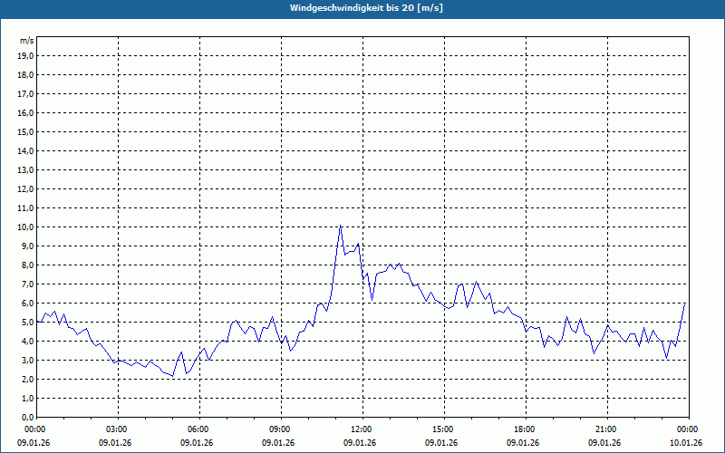Select the 21:00 time label on x-axis

tap(606, 429)
